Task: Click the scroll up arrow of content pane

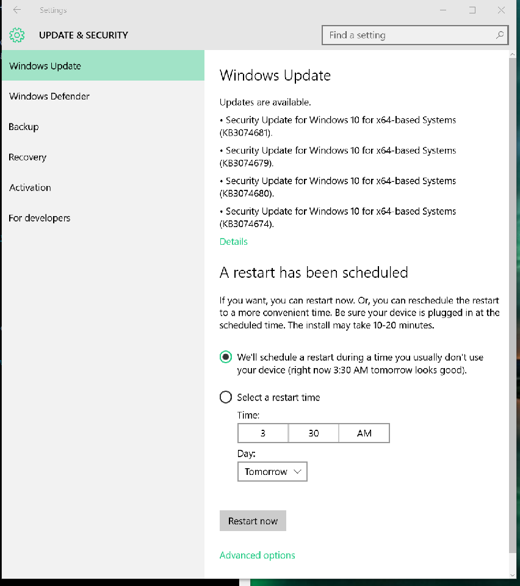Action: pyautogui.click(x=512, y=54)
